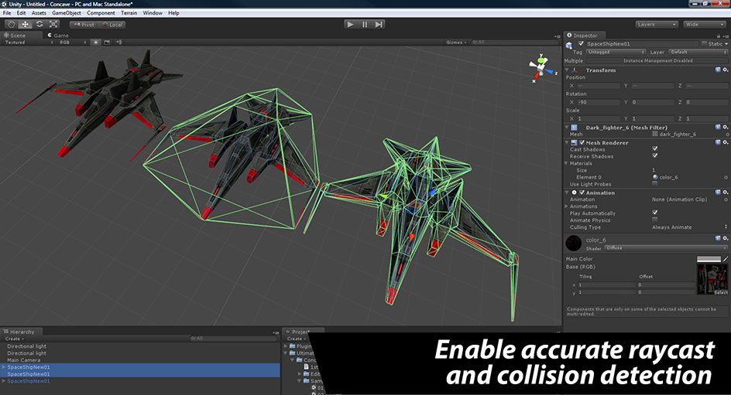Expand the Animations foldout
Image resolution: width=731 pixels, height=395 pixels.
point(567,206)
